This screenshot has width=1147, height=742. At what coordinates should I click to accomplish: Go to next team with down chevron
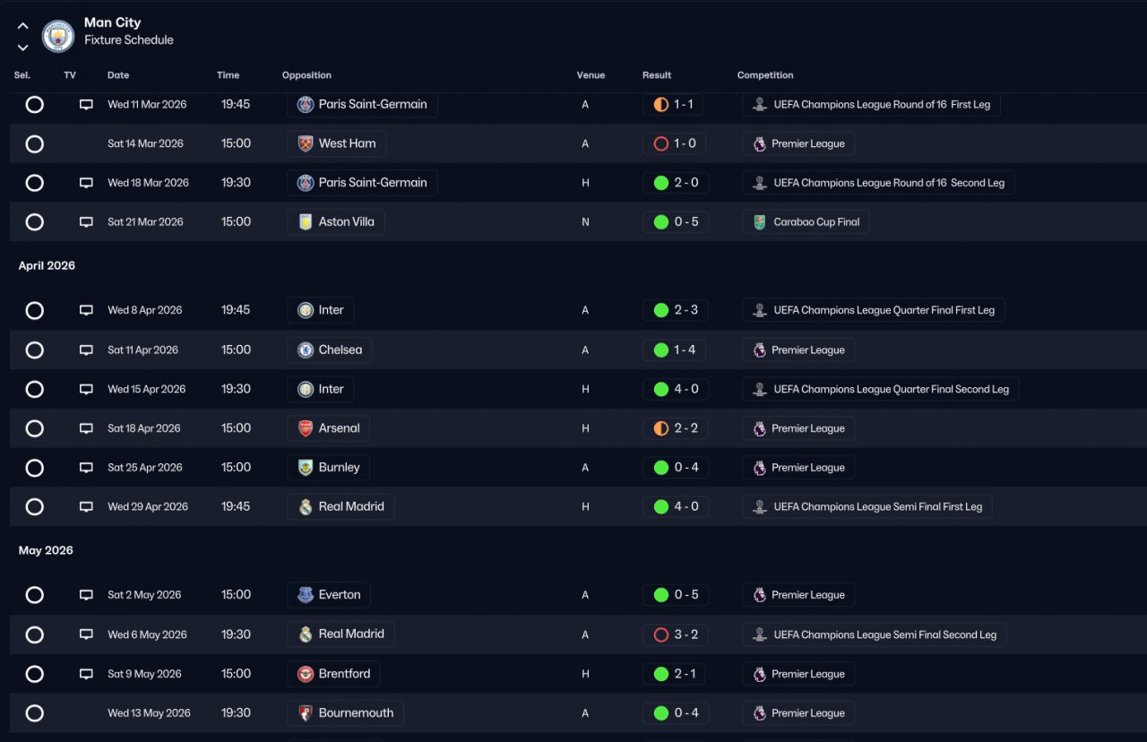point(23,47)
